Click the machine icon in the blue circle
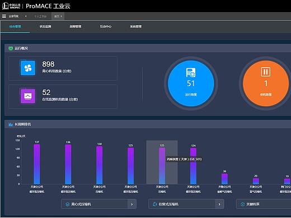The height and width of the screenshot is (218, 291). [191, 73]
